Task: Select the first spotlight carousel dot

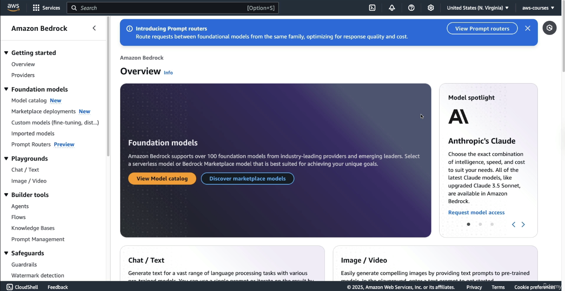Action: [x=468, y=224]
